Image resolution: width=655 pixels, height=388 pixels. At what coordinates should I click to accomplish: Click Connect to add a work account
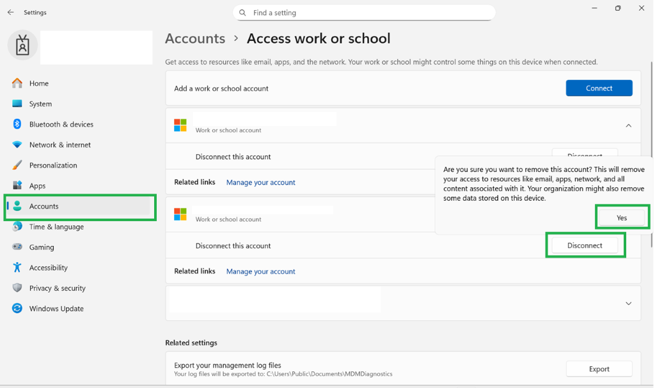(599, 88)
